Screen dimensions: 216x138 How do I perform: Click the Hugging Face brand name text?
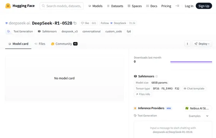tap(24, 6)
